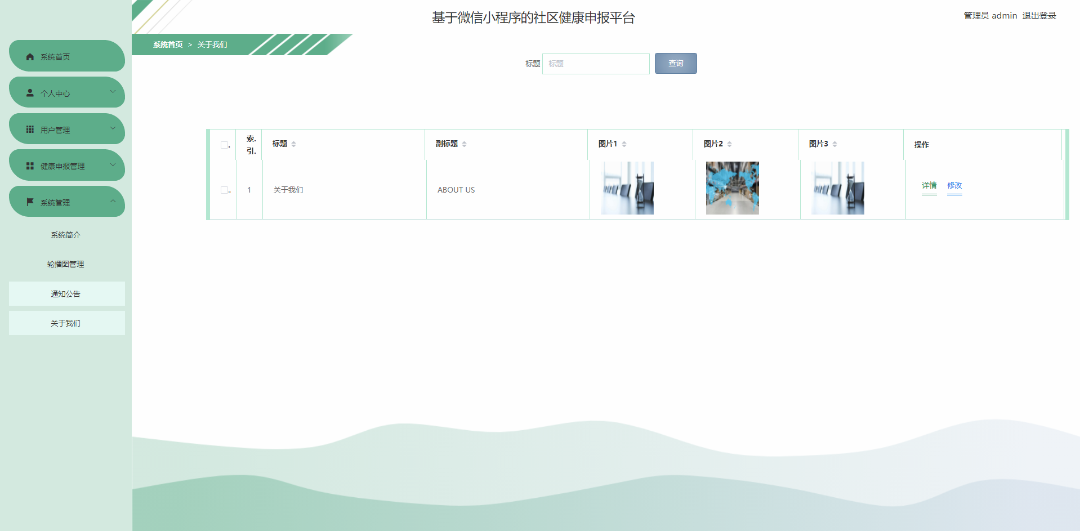Expand the 健康申报管理 menu chevron
Image resolution: width=1080 pixels, height=531 pixels.
[113, 165]
